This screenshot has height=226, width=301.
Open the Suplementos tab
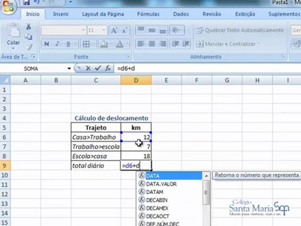(284, 14)
